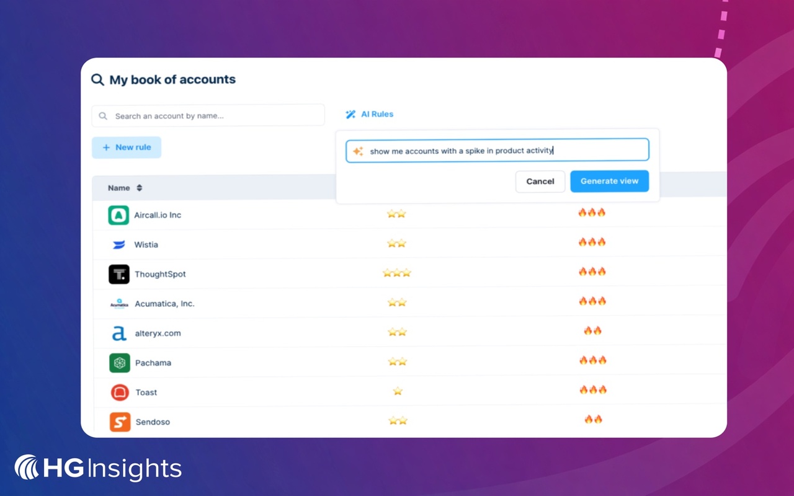Click into the AI rule prompt text box
This screenshot has height=496, width=794.
point(497,151)
